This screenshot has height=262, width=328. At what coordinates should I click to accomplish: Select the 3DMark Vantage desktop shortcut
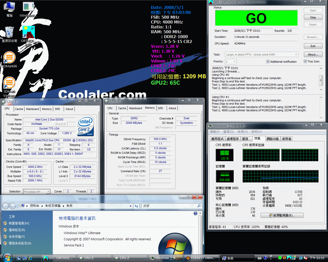[9, 86]
